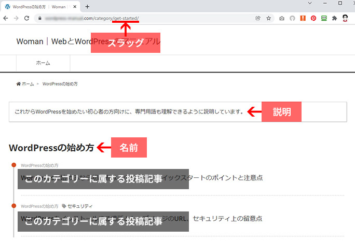Click the Woman site title link

click(x=88, y=41)
